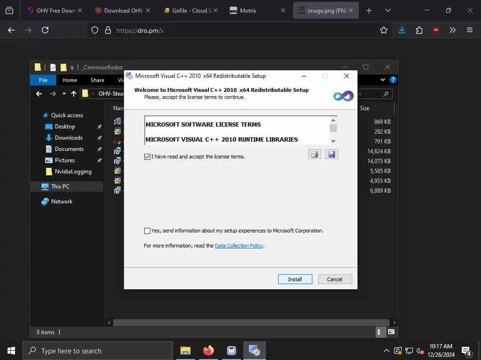The image size is (481, 360).
Task: Open File Explorer from the taskbar
Action: 185,351
